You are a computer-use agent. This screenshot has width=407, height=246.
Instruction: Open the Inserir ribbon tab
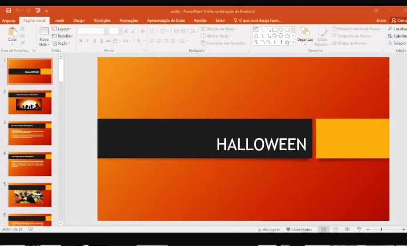(x=59, y=20)
